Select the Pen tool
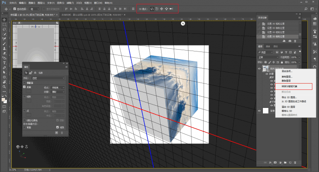Screen dimensions: 319x172 click(x=4, y=68)
